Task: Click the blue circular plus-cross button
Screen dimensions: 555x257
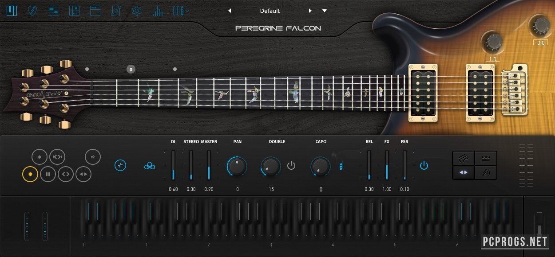Action: (121, 166)
